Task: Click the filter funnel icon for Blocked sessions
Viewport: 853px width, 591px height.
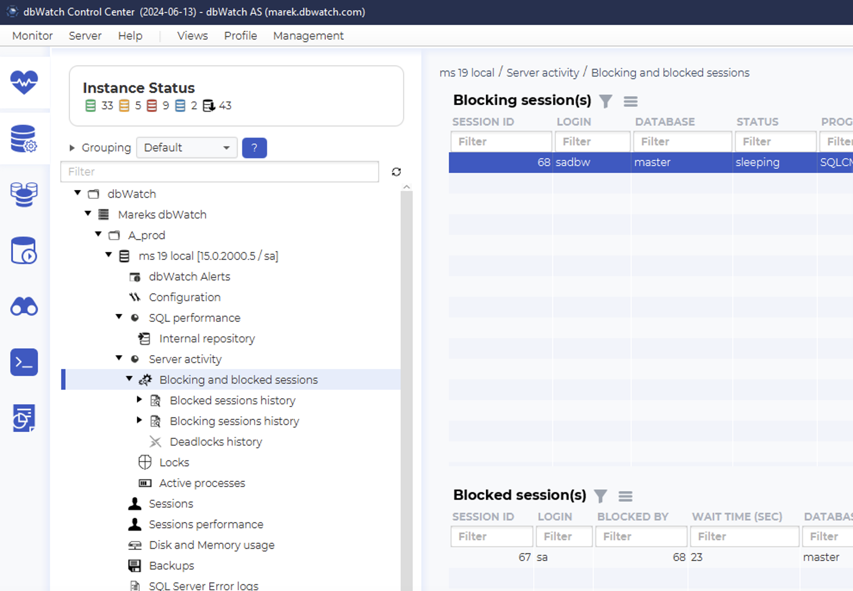Action: (x=601, y=496)
